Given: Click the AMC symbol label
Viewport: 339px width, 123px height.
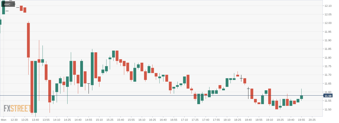Looking at the screenshot, I should click(x=7, y=4).
